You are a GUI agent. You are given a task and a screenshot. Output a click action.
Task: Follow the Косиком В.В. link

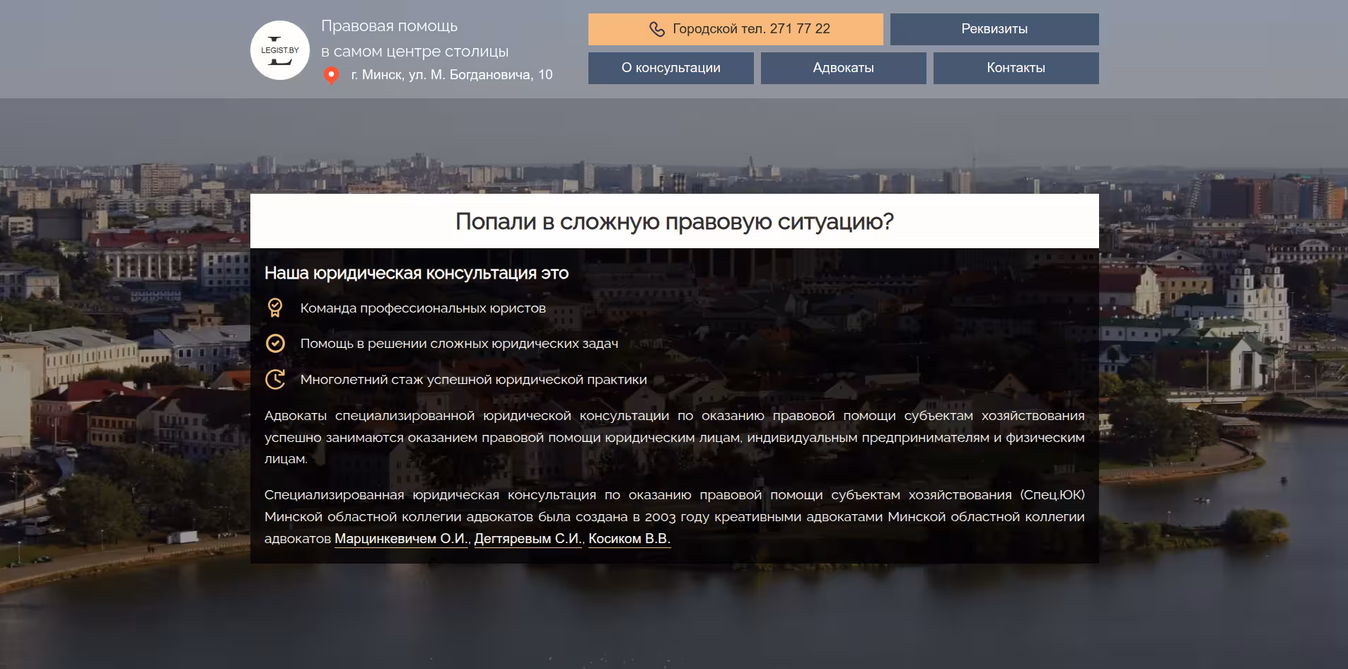pos(629,539)
